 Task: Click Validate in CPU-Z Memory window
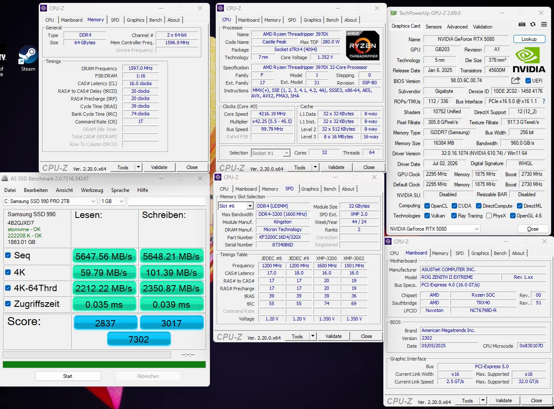(159, 167)
